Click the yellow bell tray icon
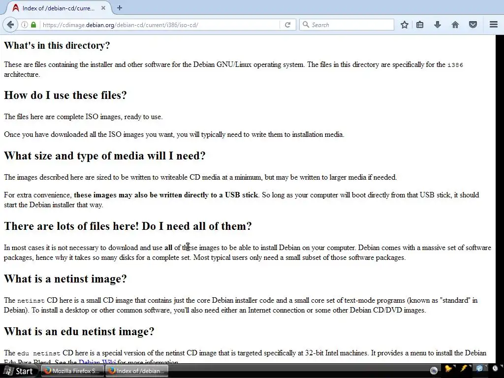 (448, 369)
